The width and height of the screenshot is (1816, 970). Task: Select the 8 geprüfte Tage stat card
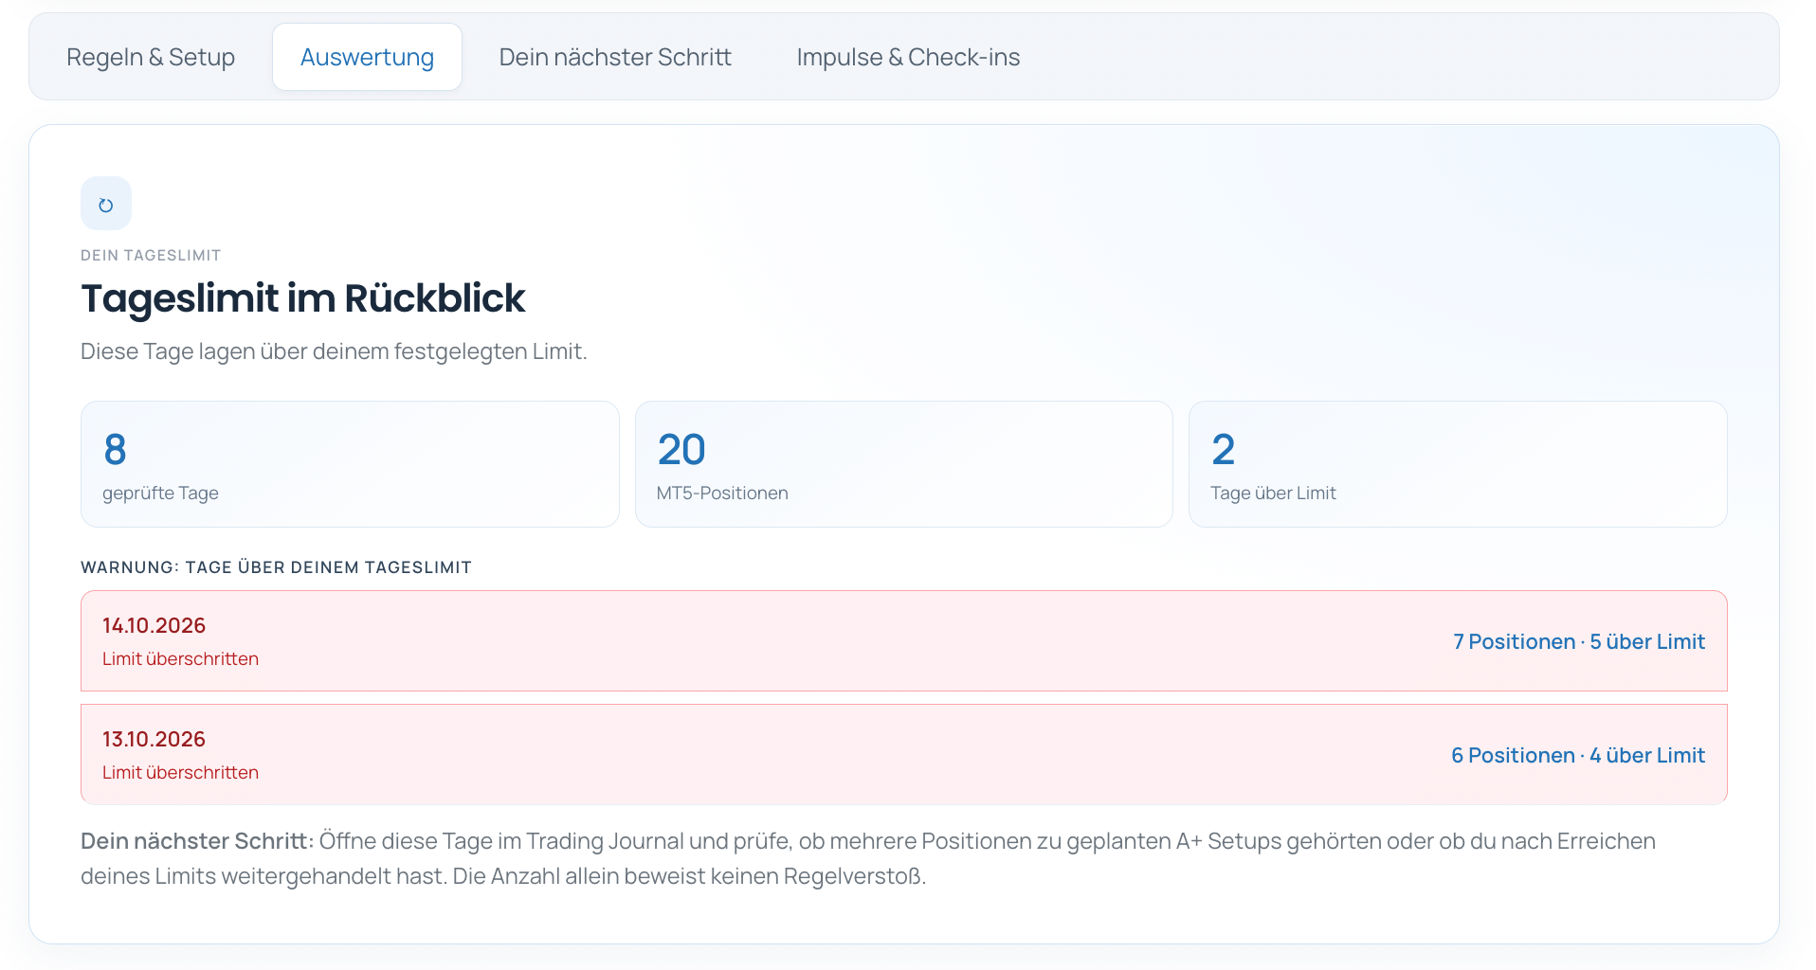coord(350,464)
